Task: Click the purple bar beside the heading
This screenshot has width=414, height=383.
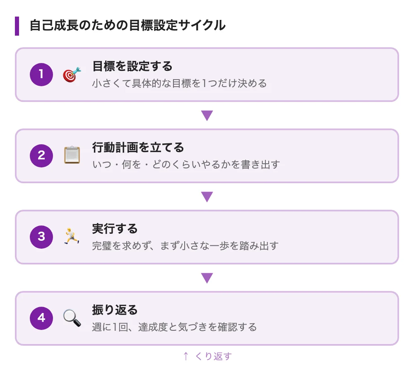Action: pyautogui.click(x=17, y=26)
